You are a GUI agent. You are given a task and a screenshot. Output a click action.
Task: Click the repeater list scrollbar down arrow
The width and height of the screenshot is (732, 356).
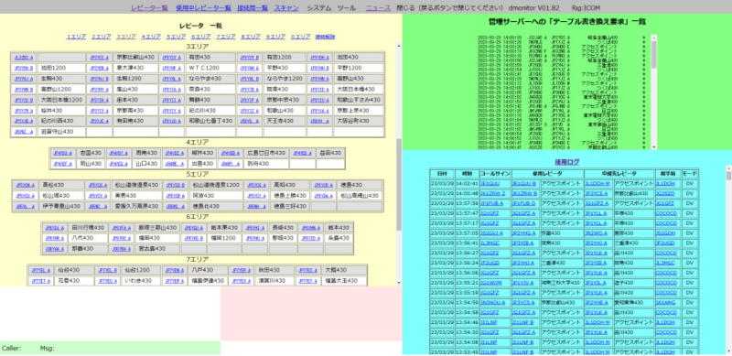click(399, 283)
